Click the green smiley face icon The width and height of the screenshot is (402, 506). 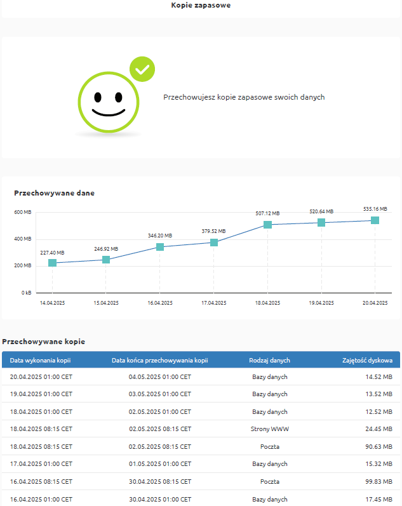[107, 102]
